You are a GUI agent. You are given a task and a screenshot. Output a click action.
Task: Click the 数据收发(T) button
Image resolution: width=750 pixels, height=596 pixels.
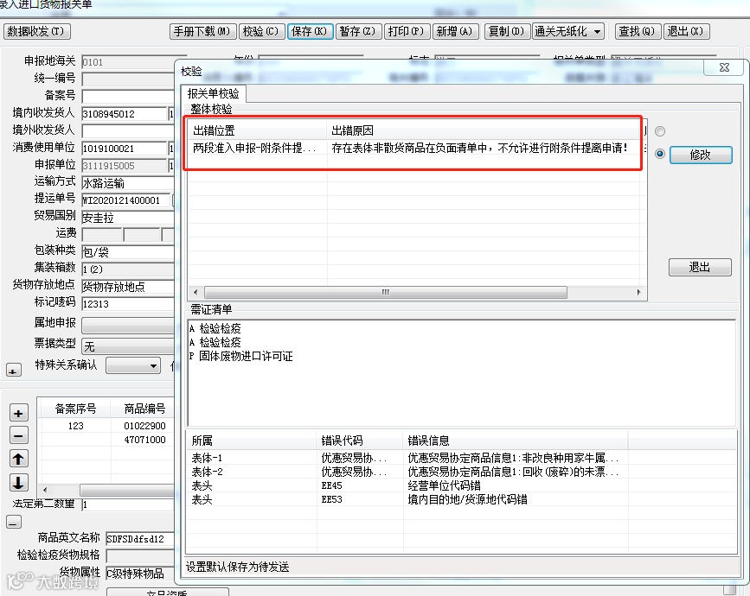click(x=37, y=31)
